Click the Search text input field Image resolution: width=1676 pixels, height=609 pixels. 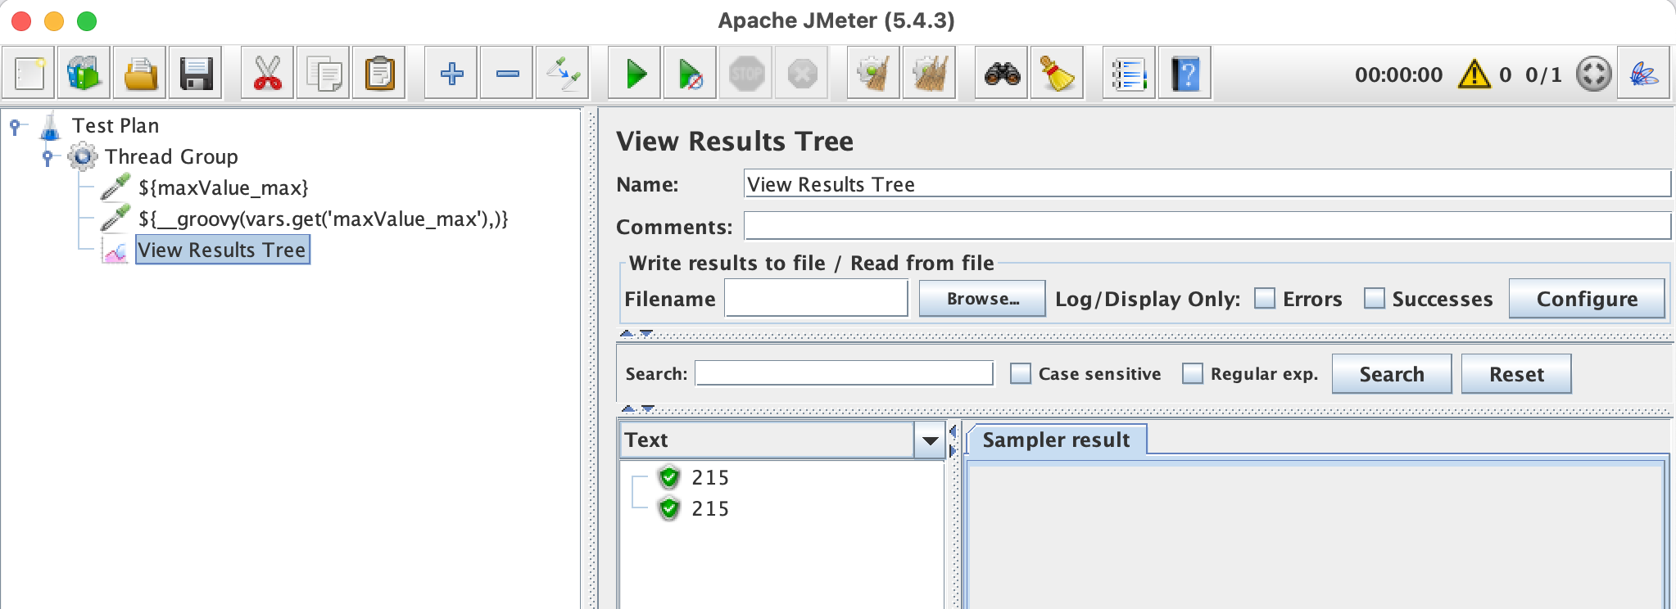[x=844, y=373]
